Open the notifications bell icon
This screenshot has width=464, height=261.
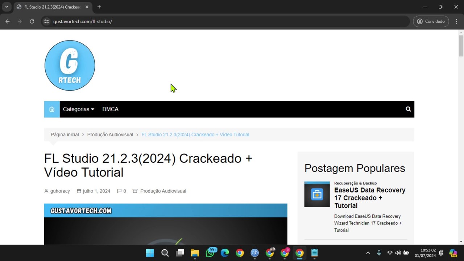click(x=441, y=253)
